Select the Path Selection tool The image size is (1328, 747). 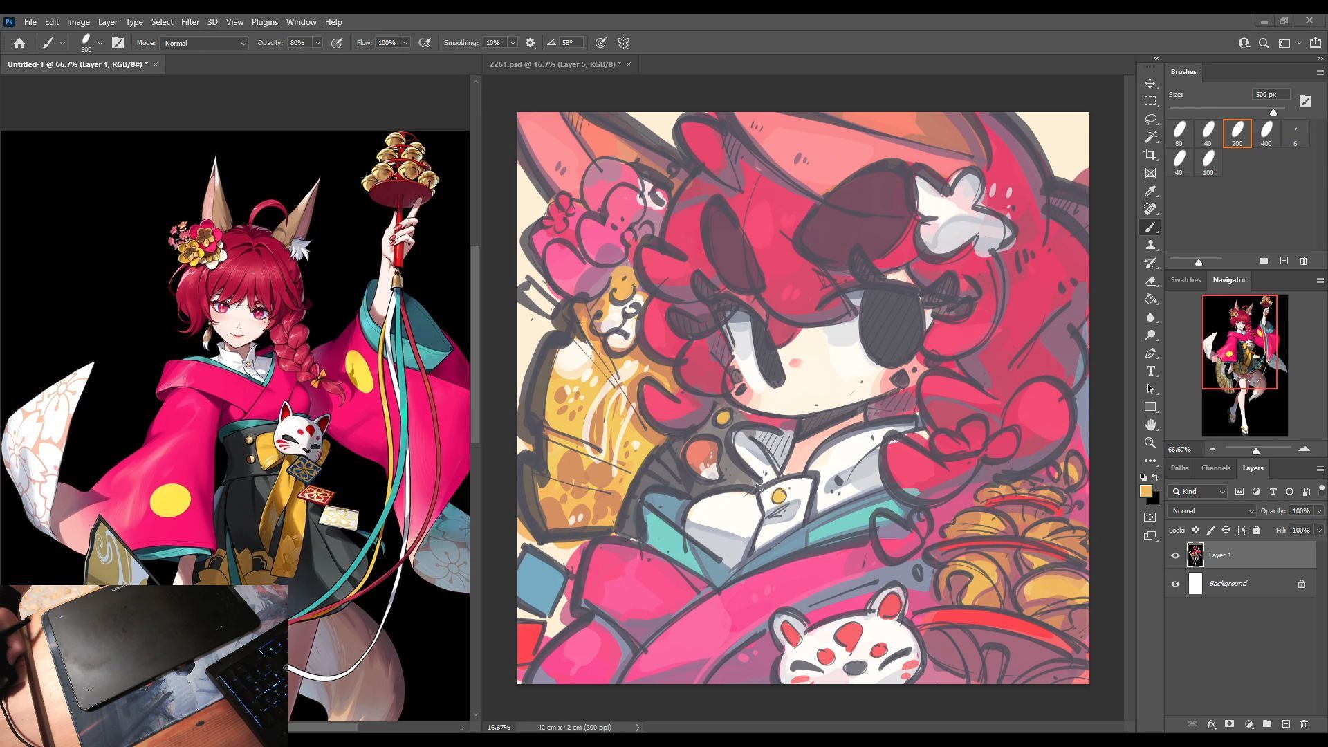1150,389
